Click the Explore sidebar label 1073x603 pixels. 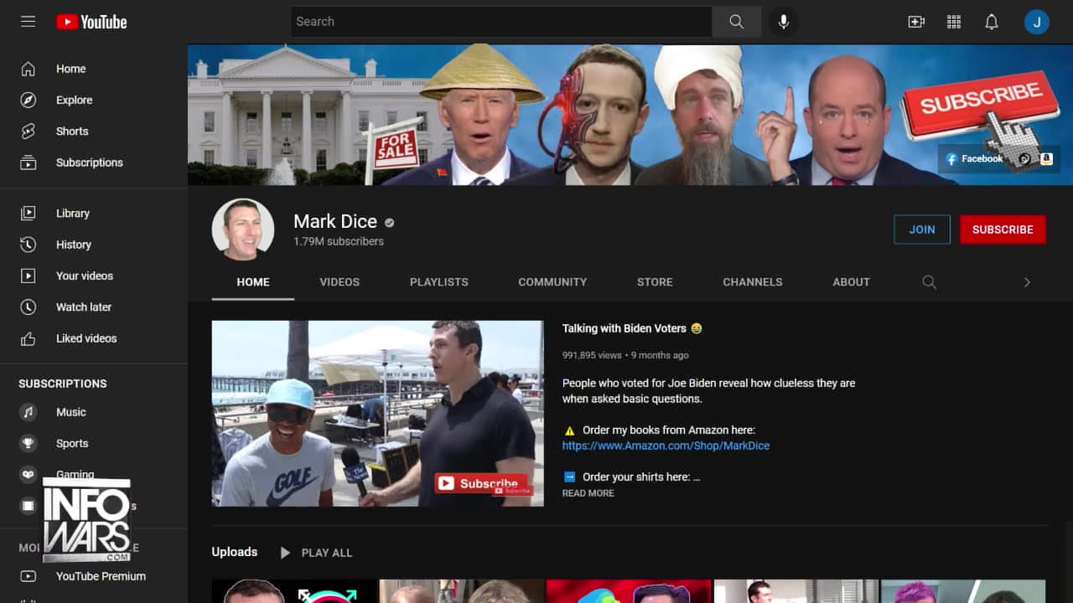tap(75, 100)
